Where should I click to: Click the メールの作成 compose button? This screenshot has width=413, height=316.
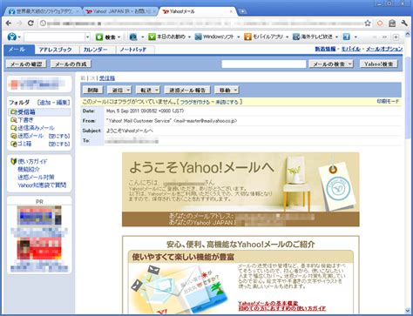point(71,64)
